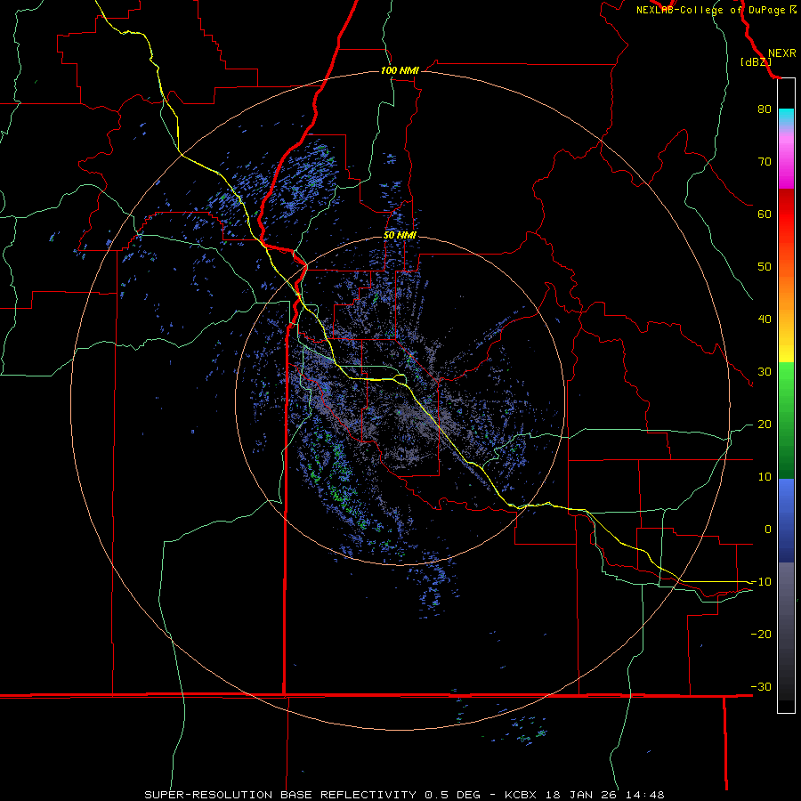Click the -20 value on dBZ scale
Image resolution: width=801 pixels, height=801 pixels.
point(761,634)
